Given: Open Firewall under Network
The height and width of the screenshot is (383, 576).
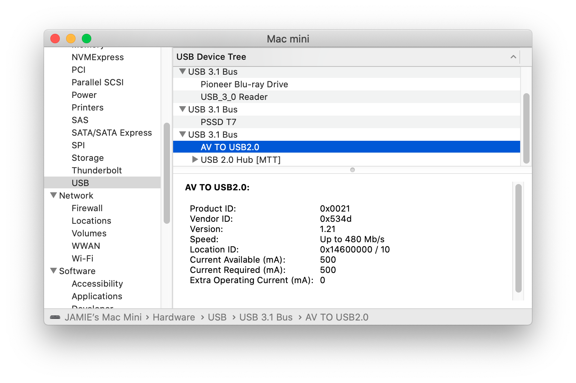Looking at the screenshot, I should (x=87, y=208).
